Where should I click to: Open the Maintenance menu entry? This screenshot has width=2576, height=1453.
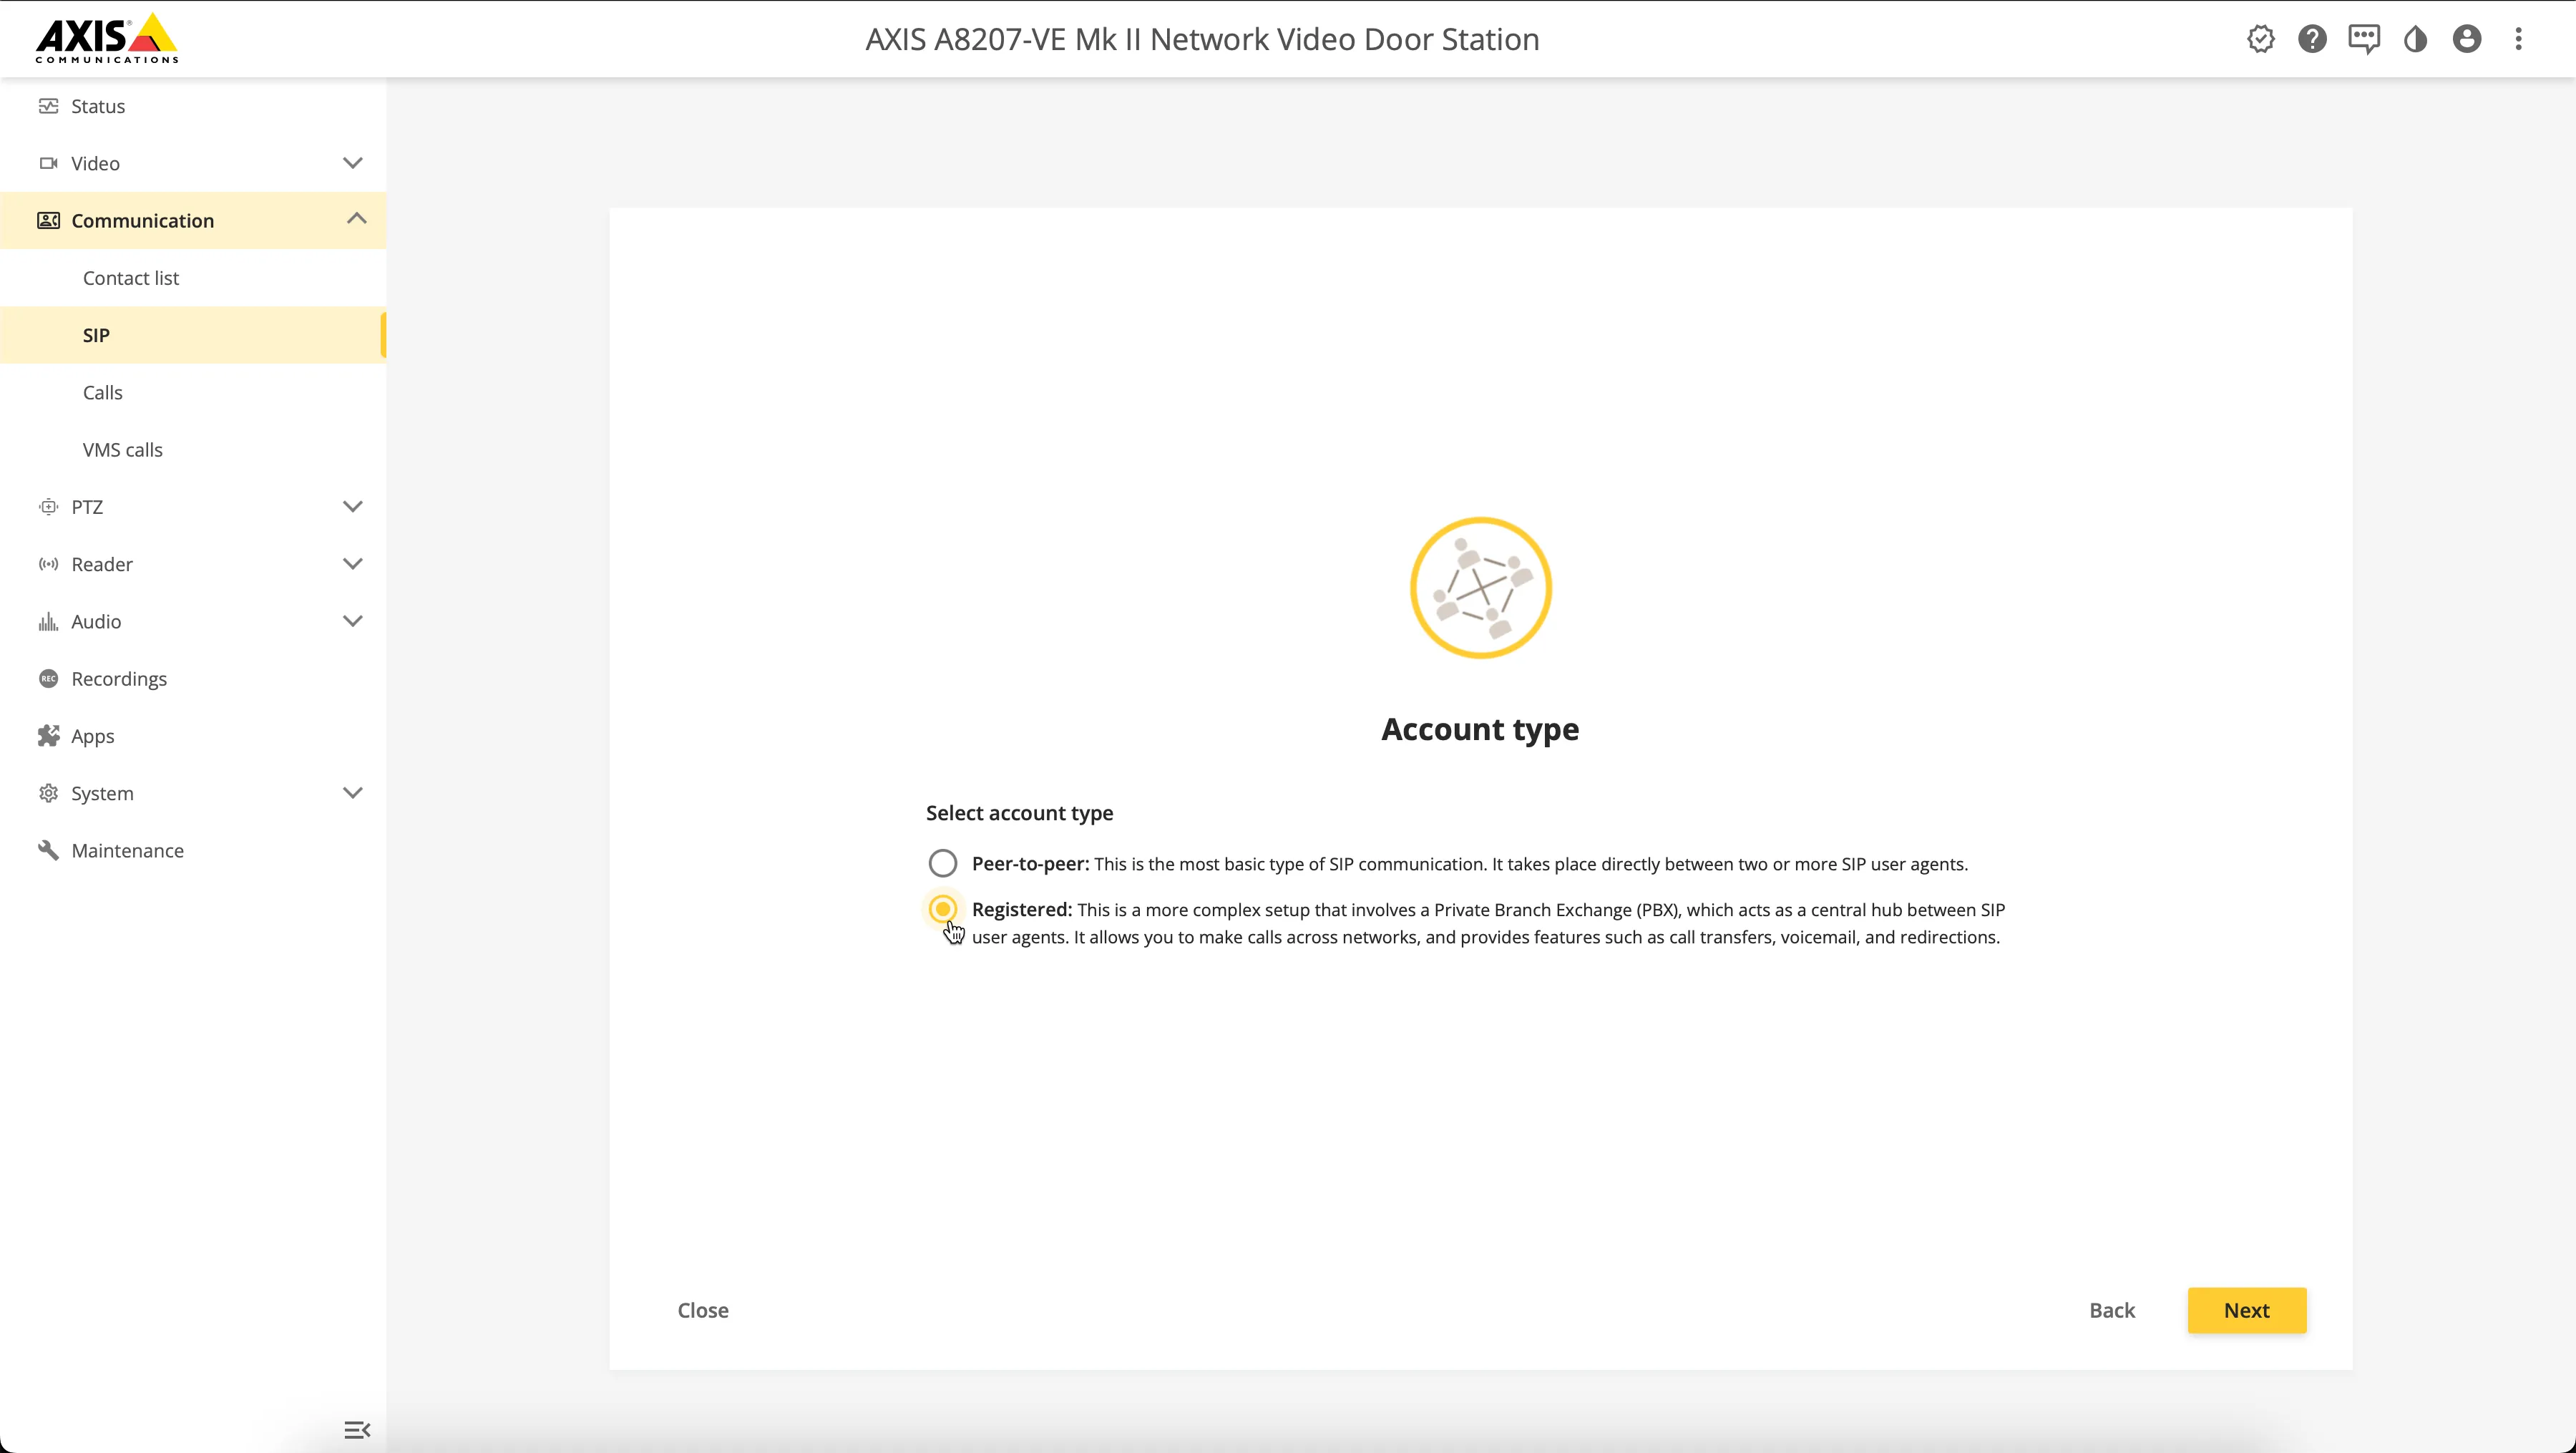point(193,851)
